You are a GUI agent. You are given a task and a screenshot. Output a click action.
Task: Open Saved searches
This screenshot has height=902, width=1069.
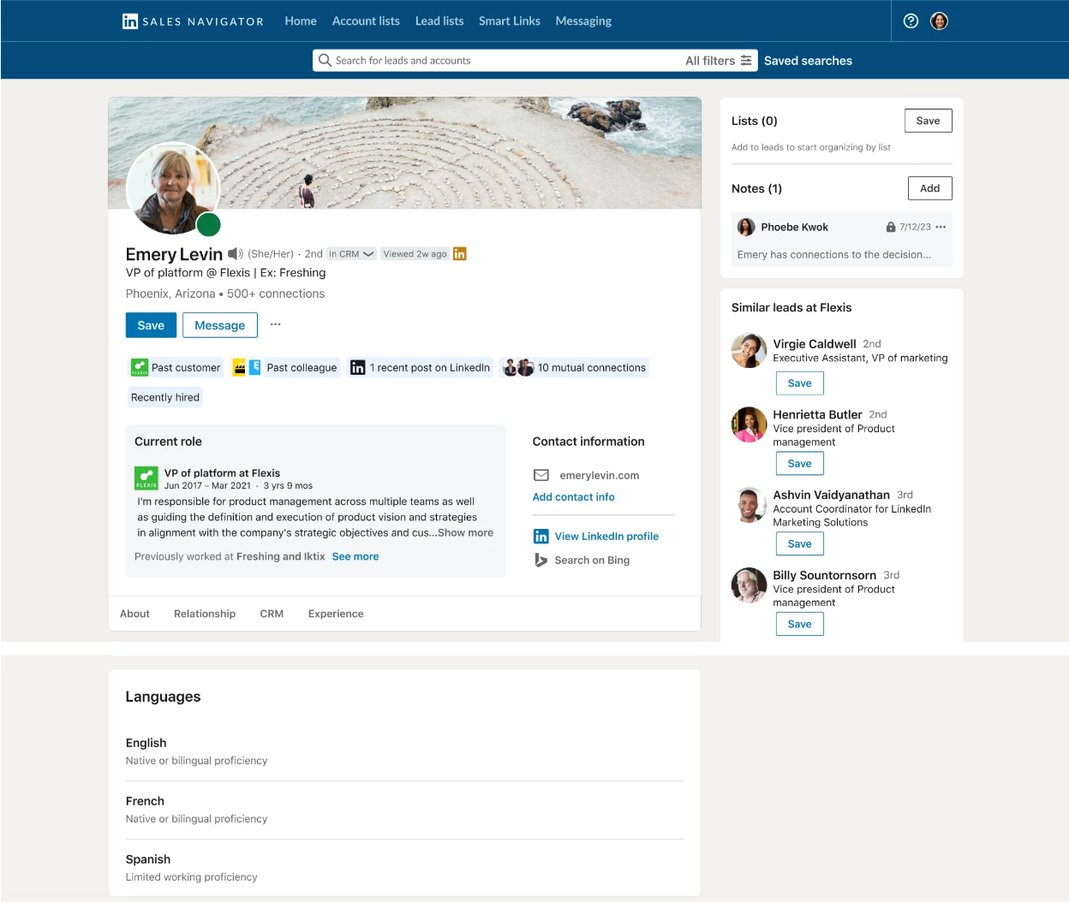click(808, 61)
